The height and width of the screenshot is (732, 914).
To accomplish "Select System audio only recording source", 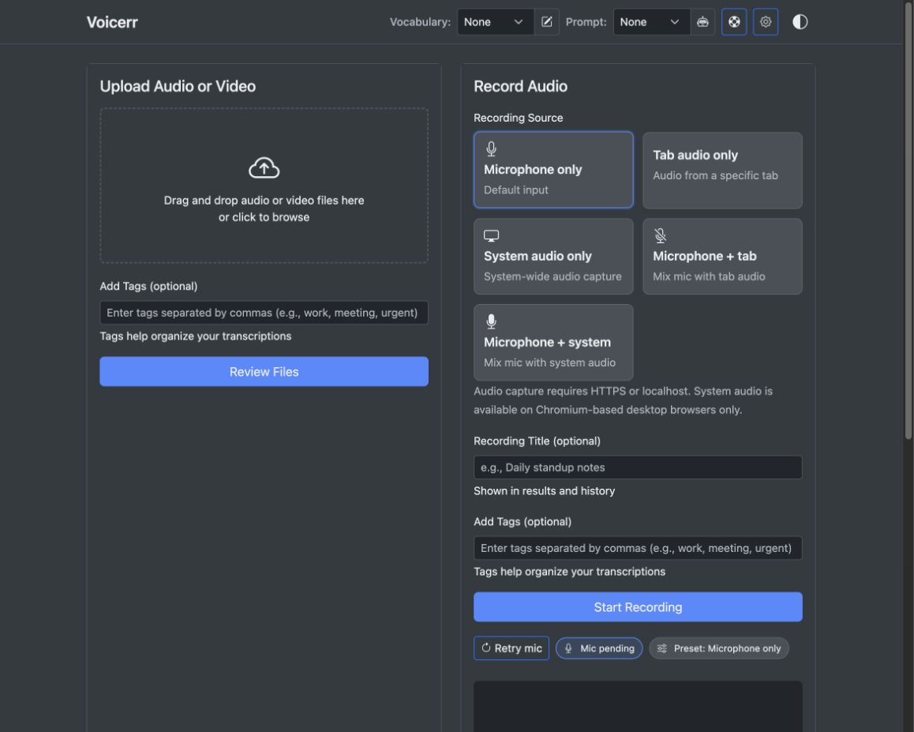I will point(553,256).
